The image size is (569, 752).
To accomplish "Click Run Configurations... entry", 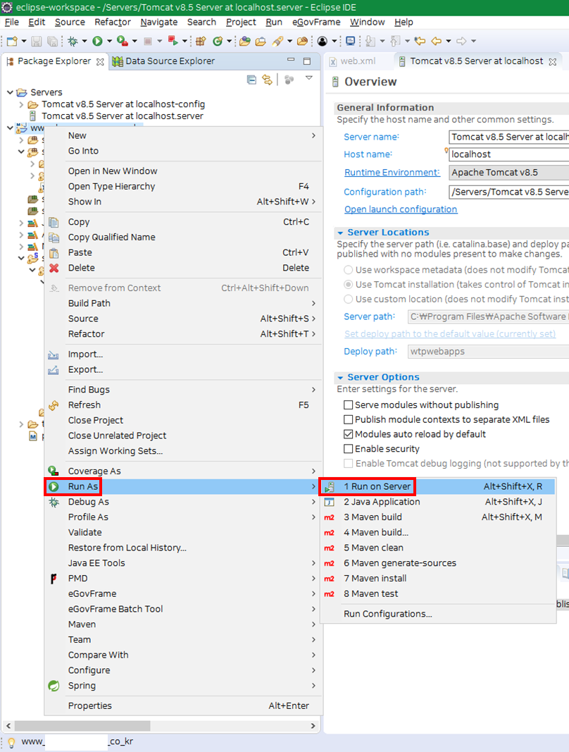I will [437, 615].
